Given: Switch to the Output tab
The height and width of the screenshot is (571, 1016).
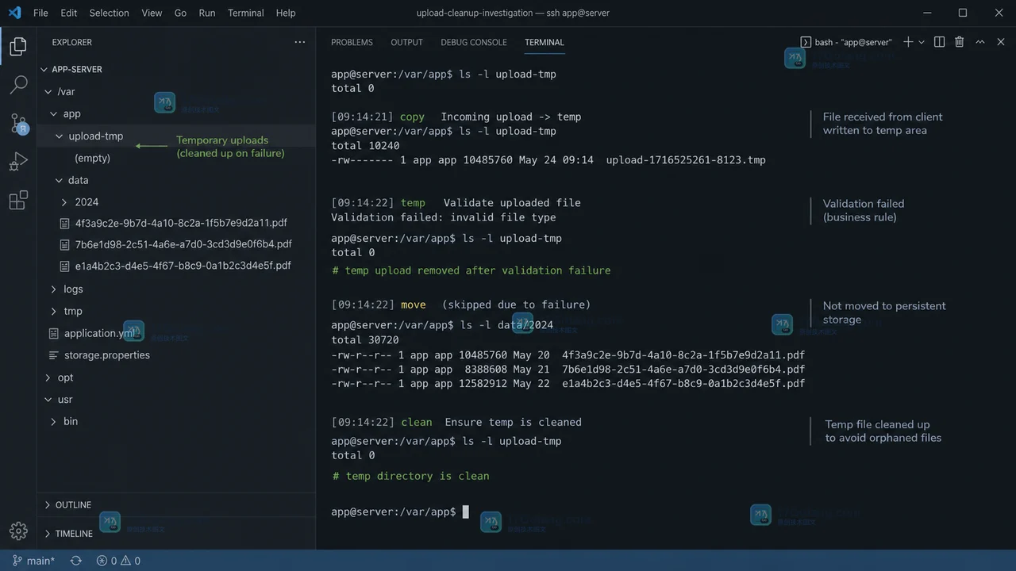Looking at the screenshot, I should point(406,42).
